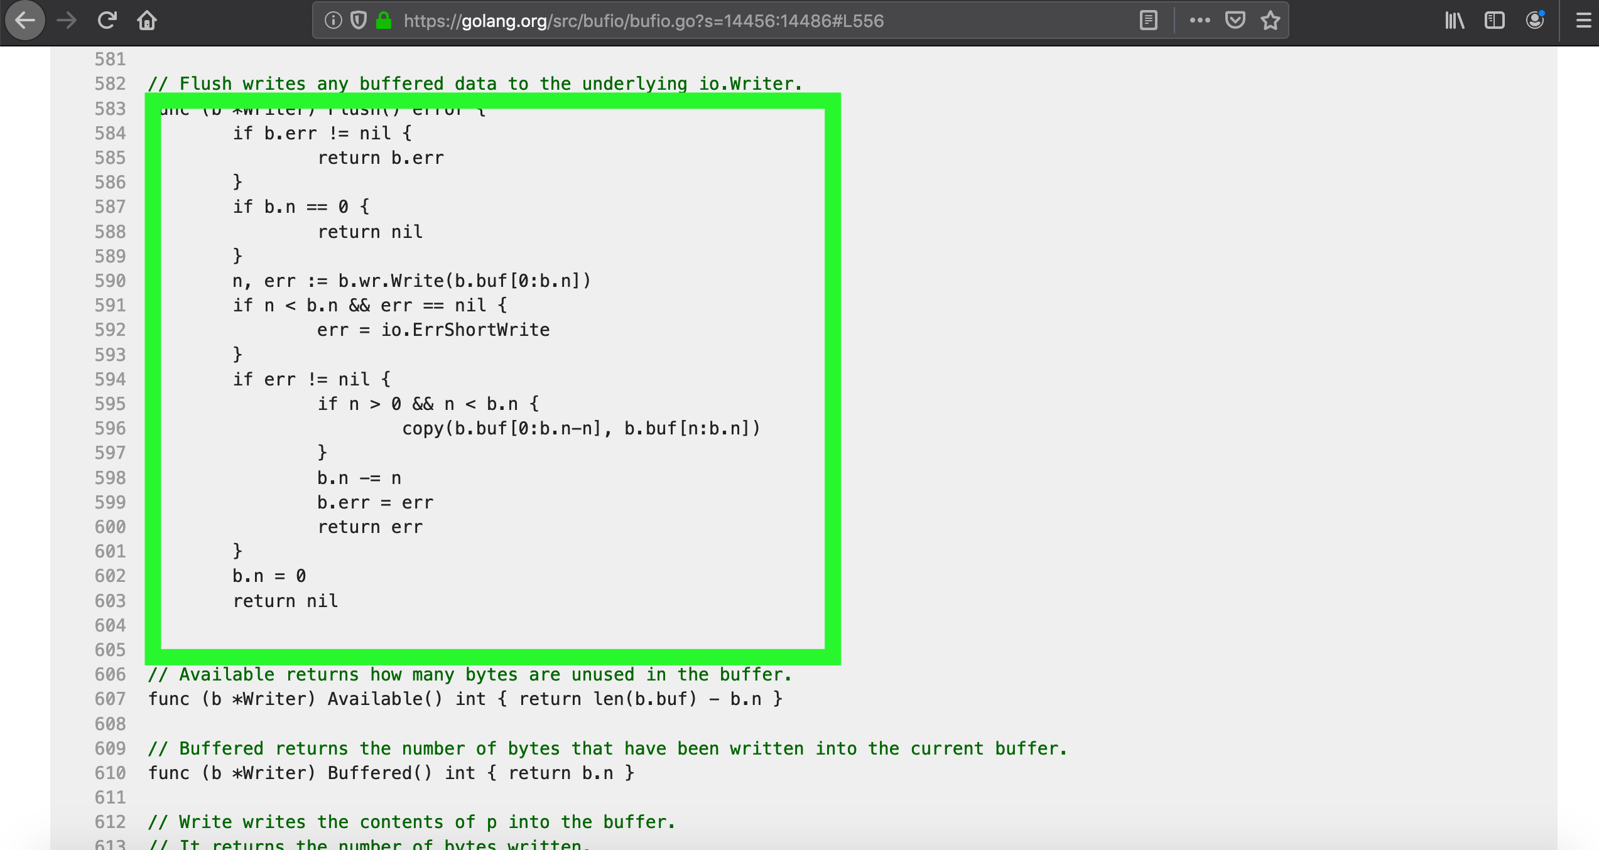Toggle reader view for this page
The image size is (1599, 850).
click(1149, 20)
